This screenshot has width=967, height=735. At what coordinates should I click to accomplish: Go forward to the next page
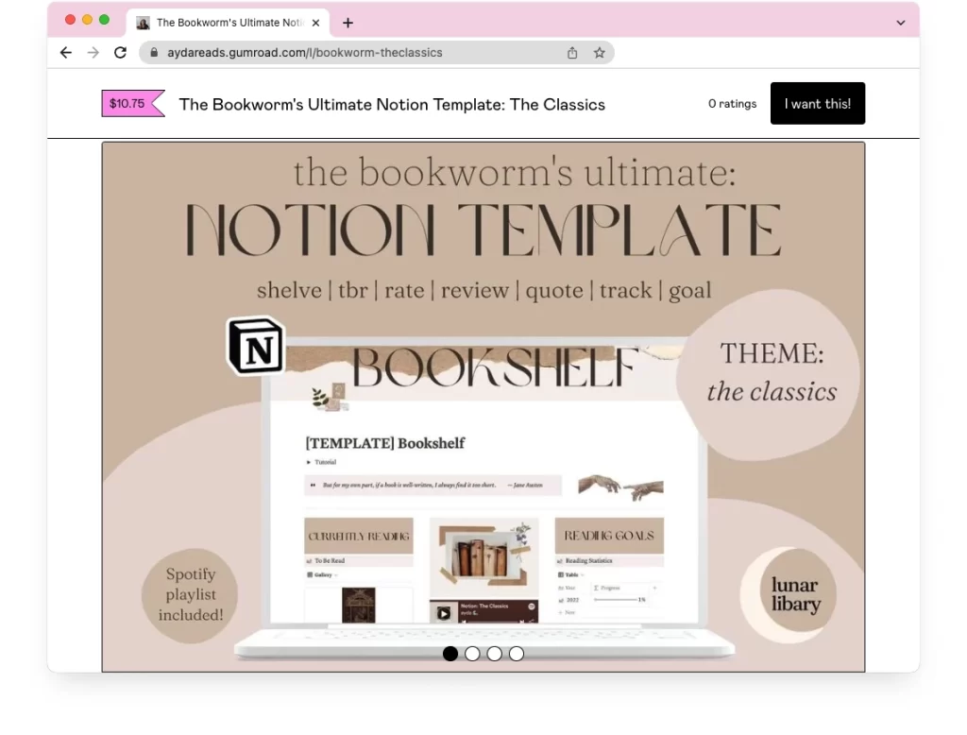pos(93,53)
